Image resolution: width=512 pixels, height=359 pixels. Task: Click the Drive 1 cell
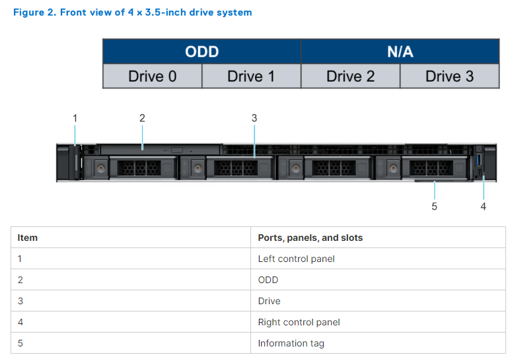[251, 77]
